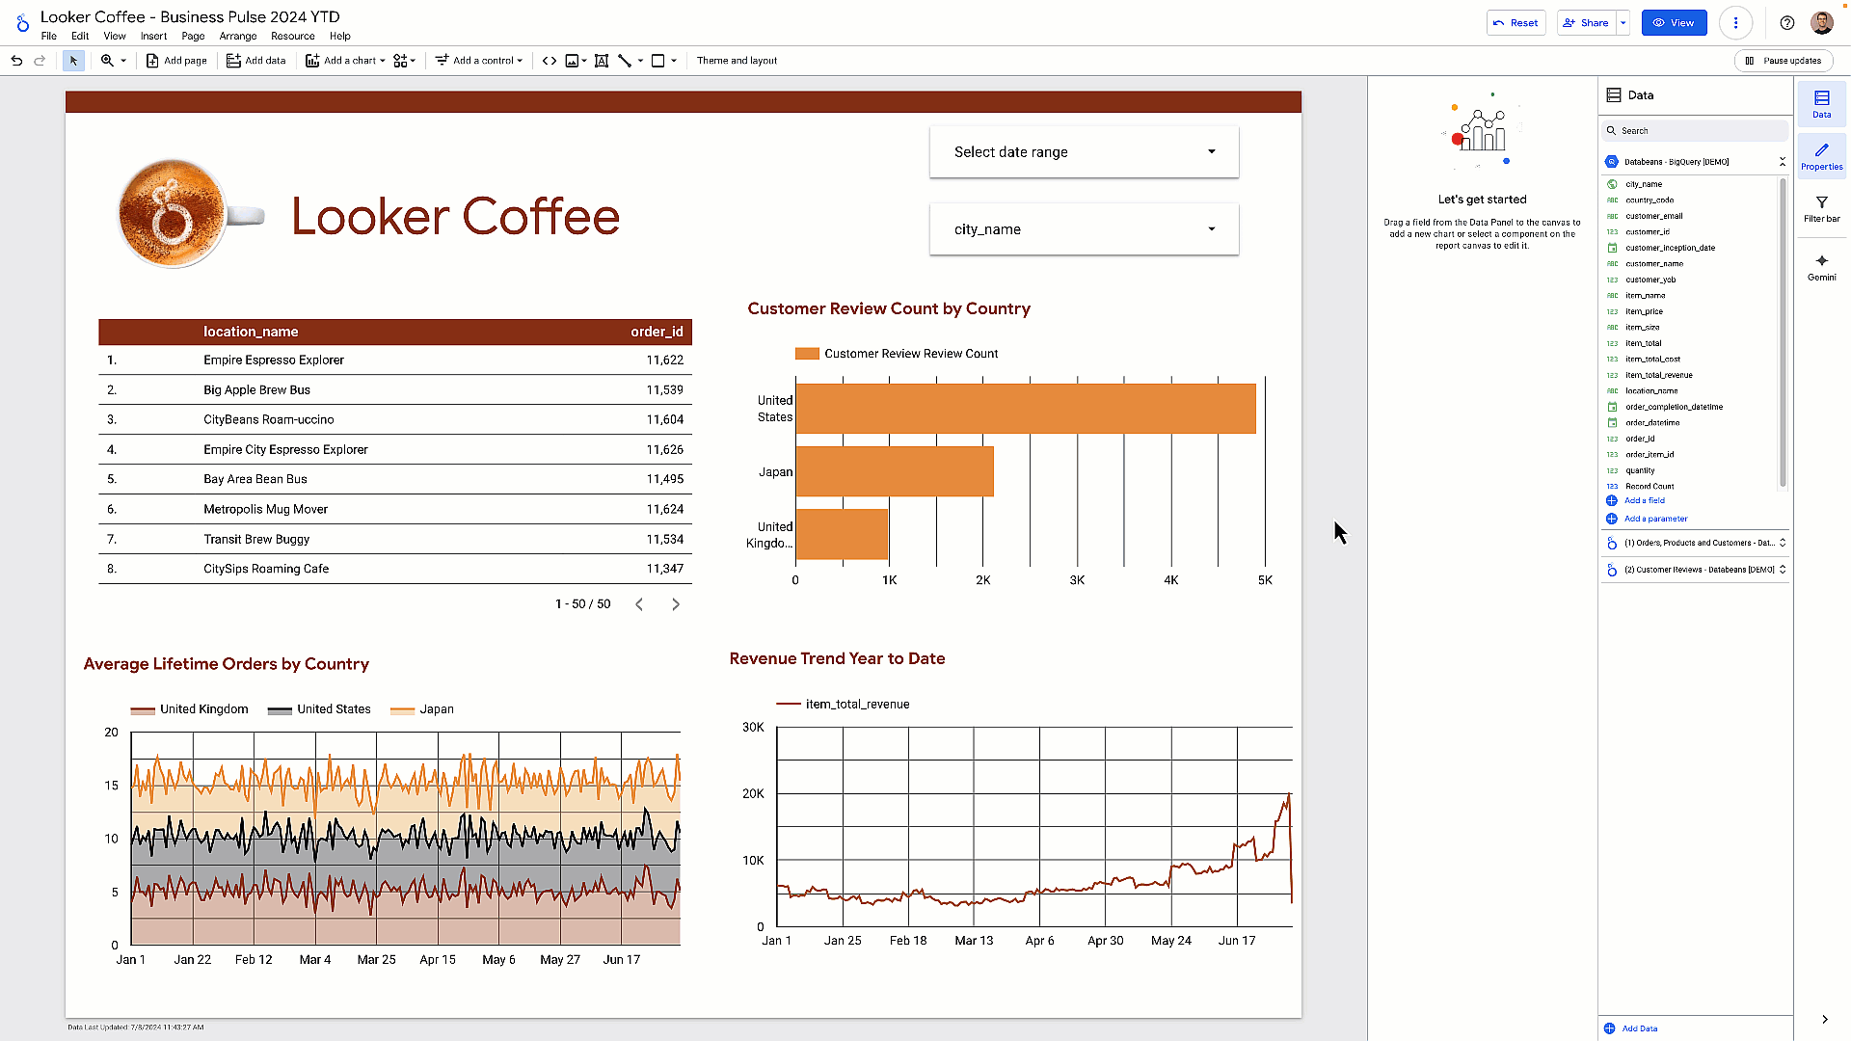Select the item_total_revenue field
This screenshot has height=1041, width=1851.
pos(1658,376)
